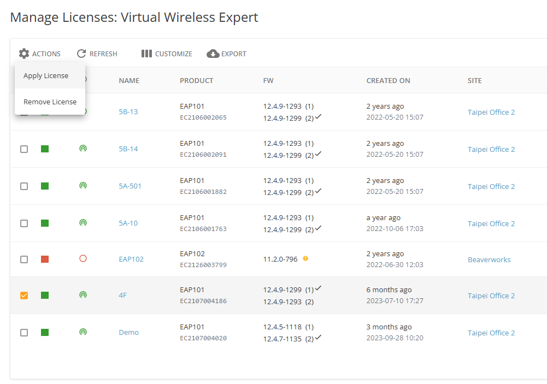
Task: Select the checkbox for device 5A-501
Action: click(24, 186)
